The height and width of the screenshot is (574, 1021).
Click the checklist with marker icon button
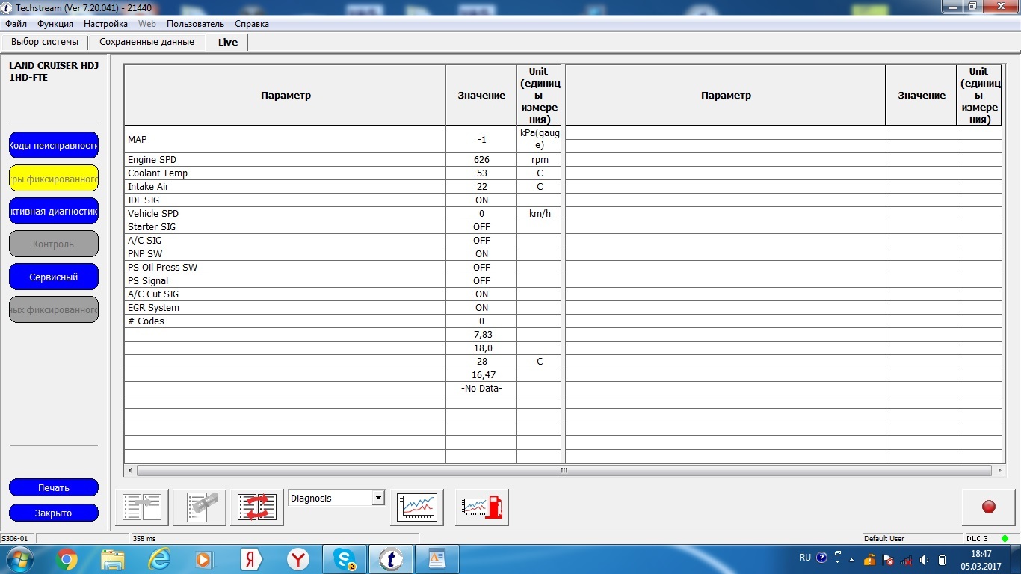coord(200,507)
